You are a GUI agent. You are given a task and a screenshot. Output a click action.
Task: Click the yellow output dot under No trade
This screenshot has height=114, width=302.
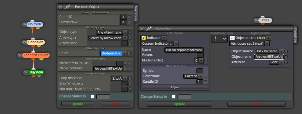point(38,28)
